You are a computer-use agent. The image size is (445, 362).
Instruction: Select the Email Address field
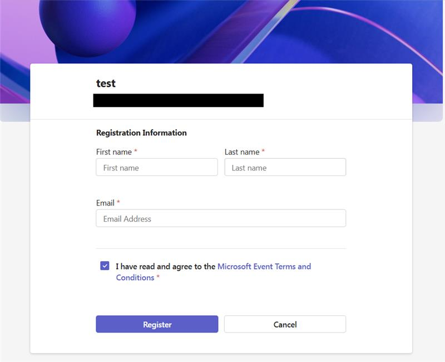[x=221, y=219]
